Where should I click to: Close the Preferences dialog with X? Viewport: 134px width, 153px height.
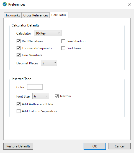(x=130, y=4)
